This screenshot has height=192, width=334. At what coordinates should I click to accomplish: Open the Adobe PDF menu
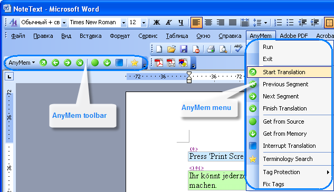[294, 36]
